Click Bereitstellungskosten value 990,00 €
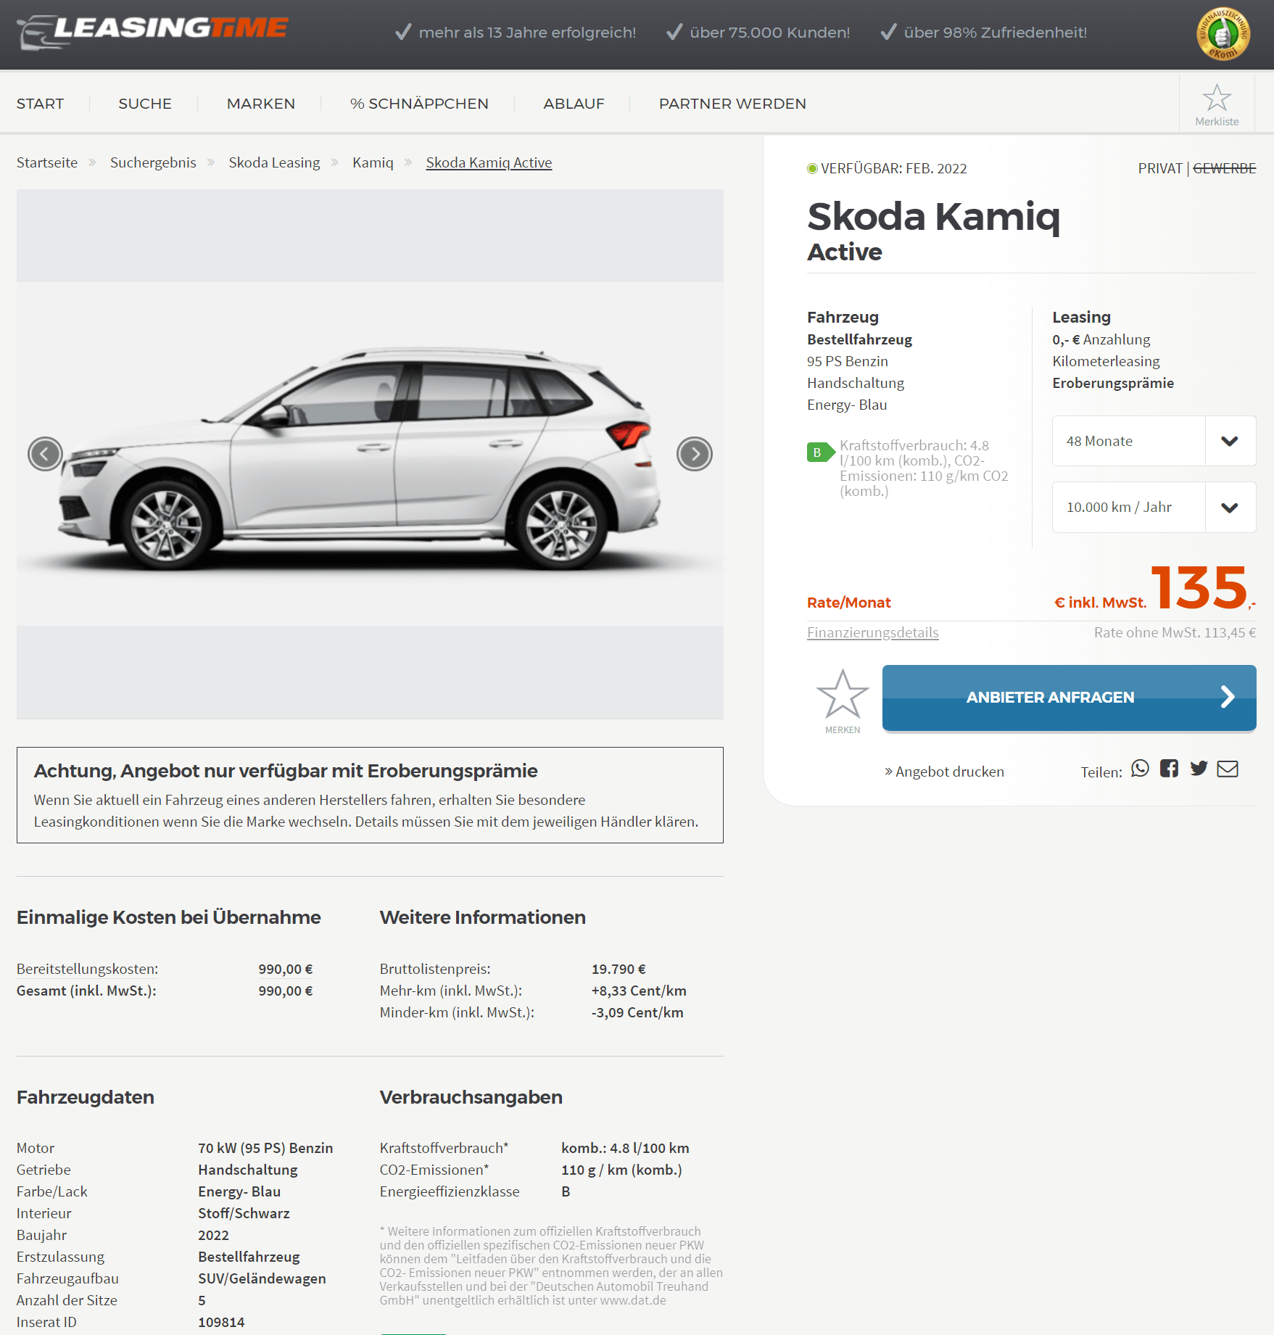1274x1335 pixels. pyautogui.click(x=286, y=969)
